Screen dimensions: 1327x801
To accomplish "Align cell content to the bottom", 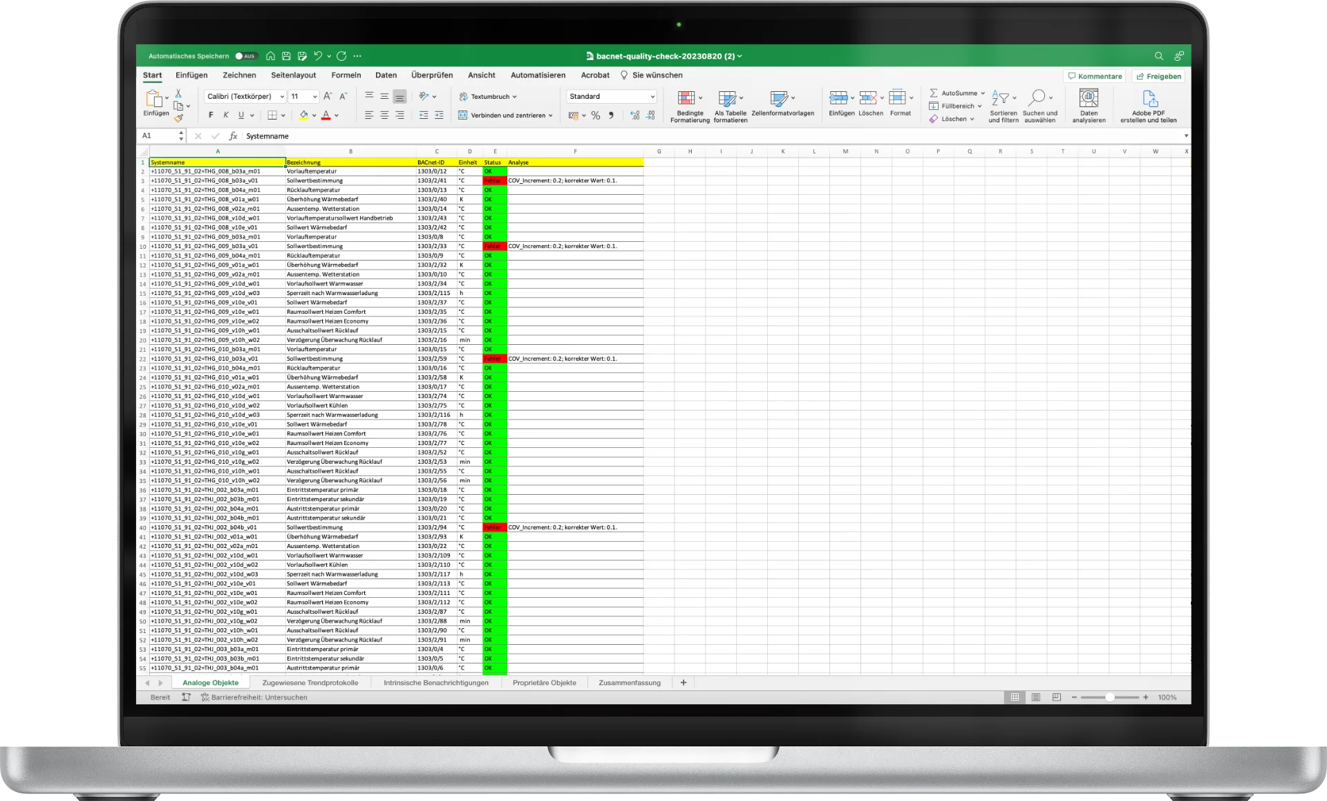I will pos(399,96).
